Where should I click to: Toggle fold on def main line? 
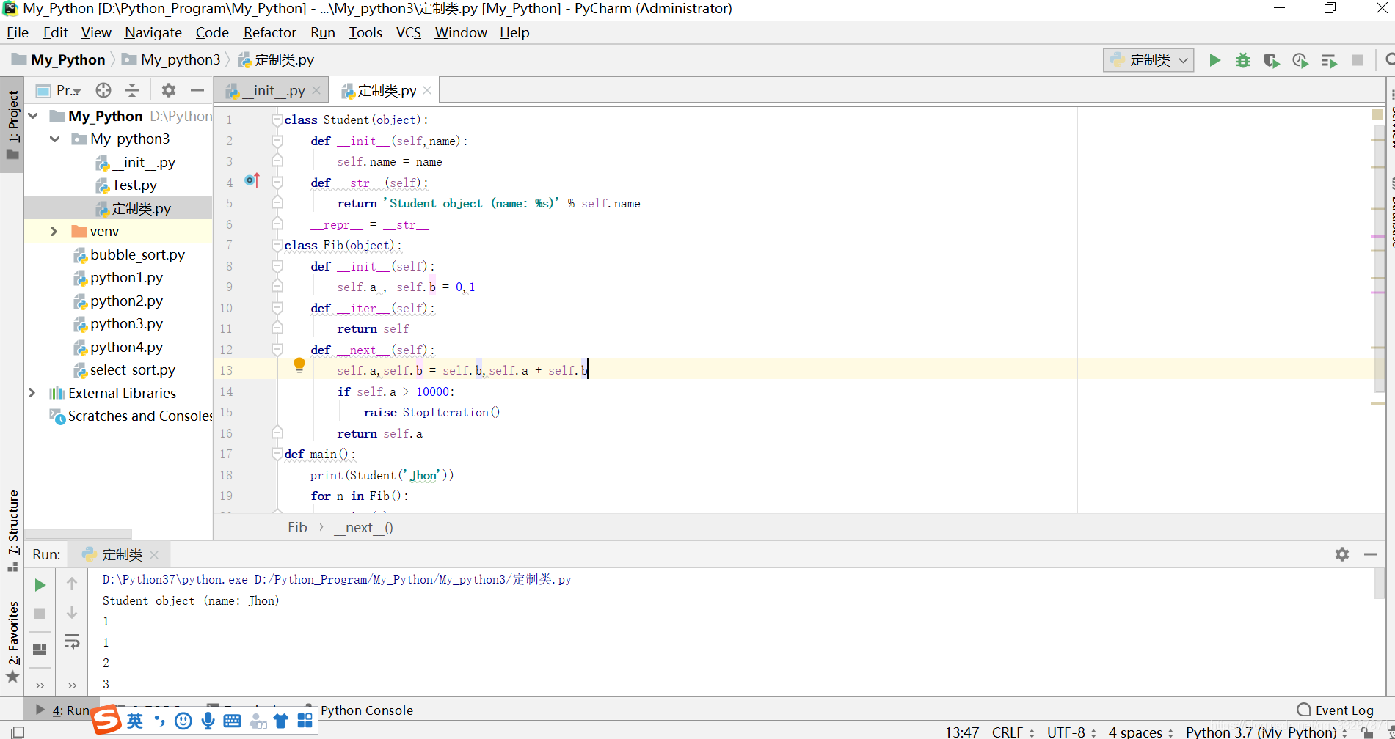[x=277, y=454]
